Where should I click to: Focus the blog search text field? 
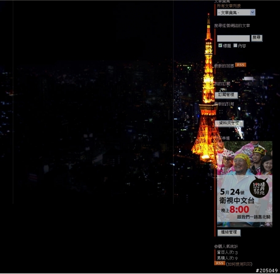pos(233,39)
